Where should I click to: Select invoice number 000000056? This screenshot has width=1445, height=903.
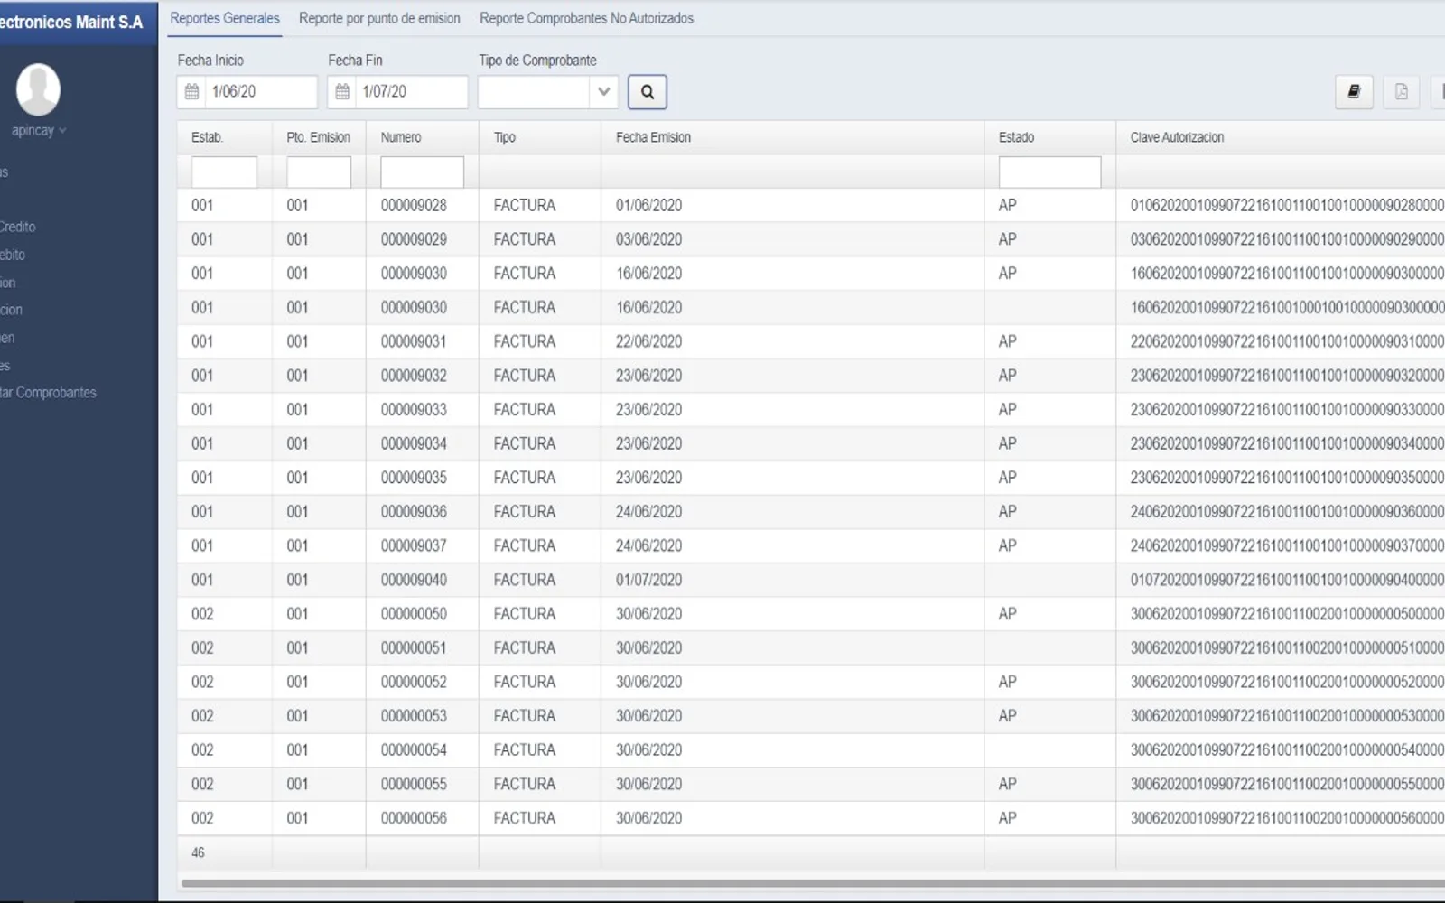tap(414, 818)
